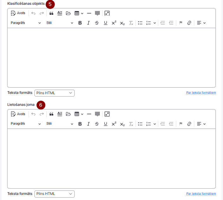Viewport: 223px width, 200px height.
Task: Undo in Lietošanas joma editor toolbar
Action: [33, 114]
